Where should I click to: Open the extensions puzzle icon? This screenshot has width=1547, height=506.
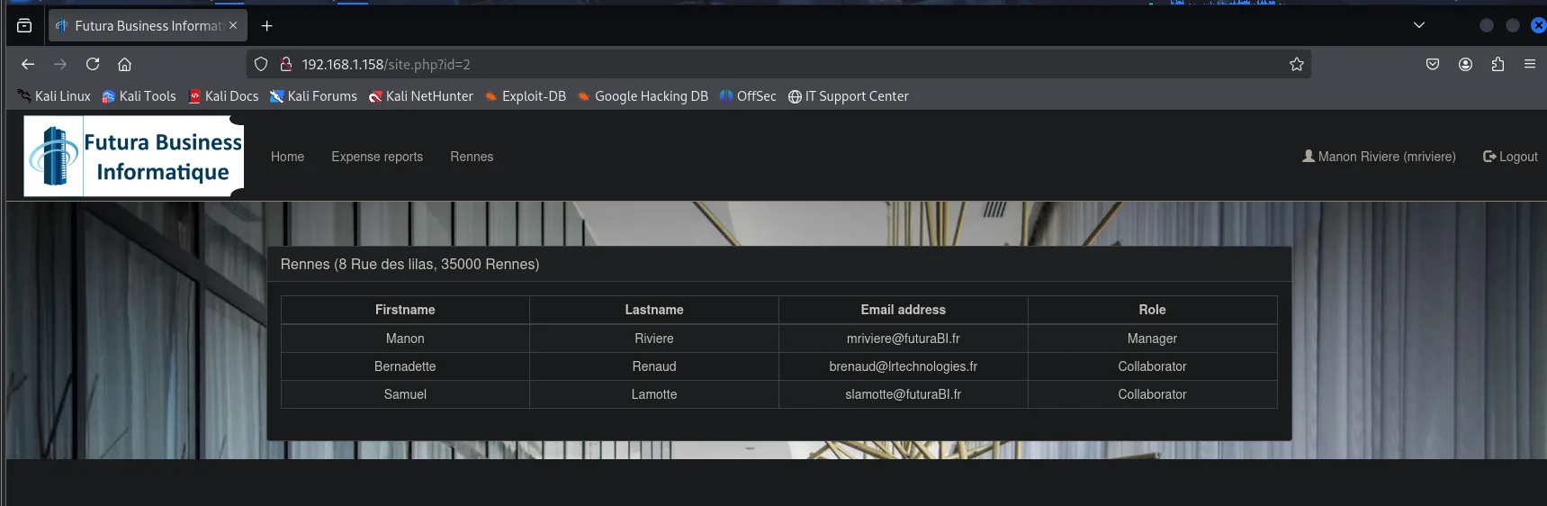pyautogui.click(x=1498, y=64)
